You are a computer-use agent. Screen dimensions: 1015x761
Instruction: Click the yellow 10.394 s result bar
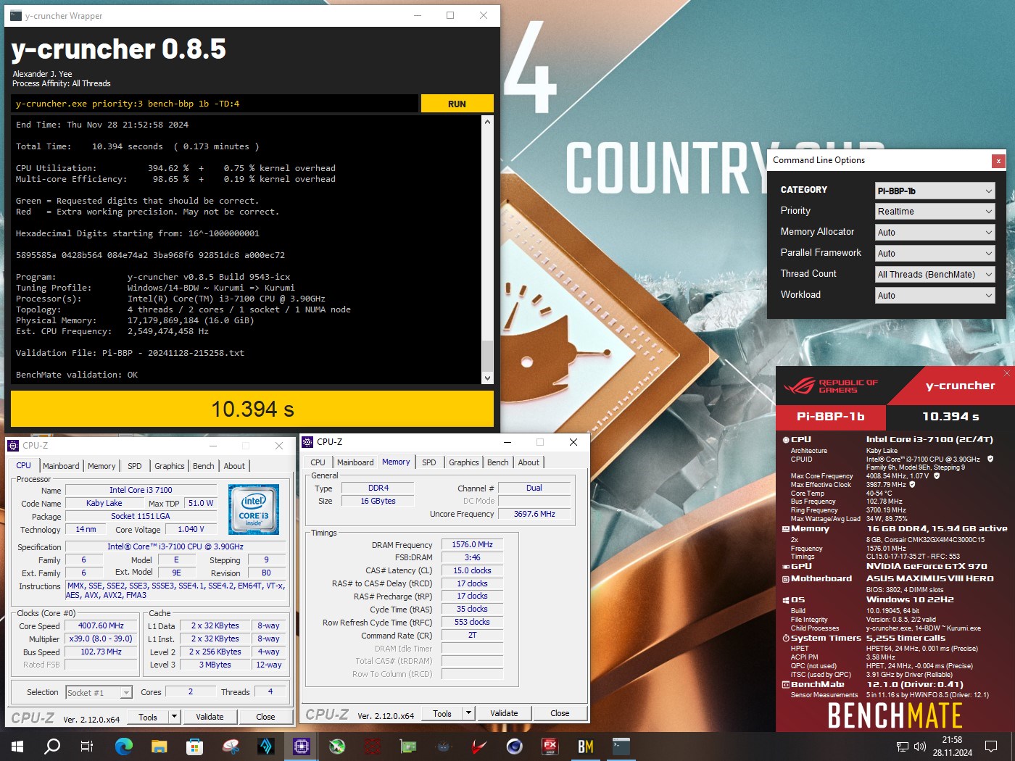(x=252, y=409)
